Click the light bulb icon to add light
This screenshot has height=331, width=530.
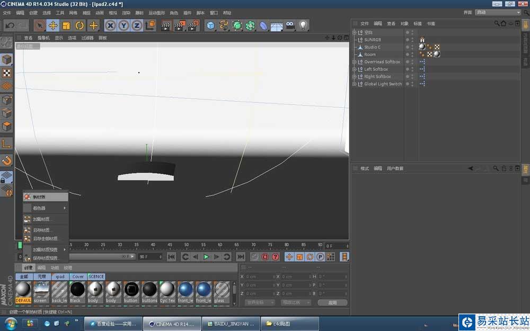click(x=303, y=25)
